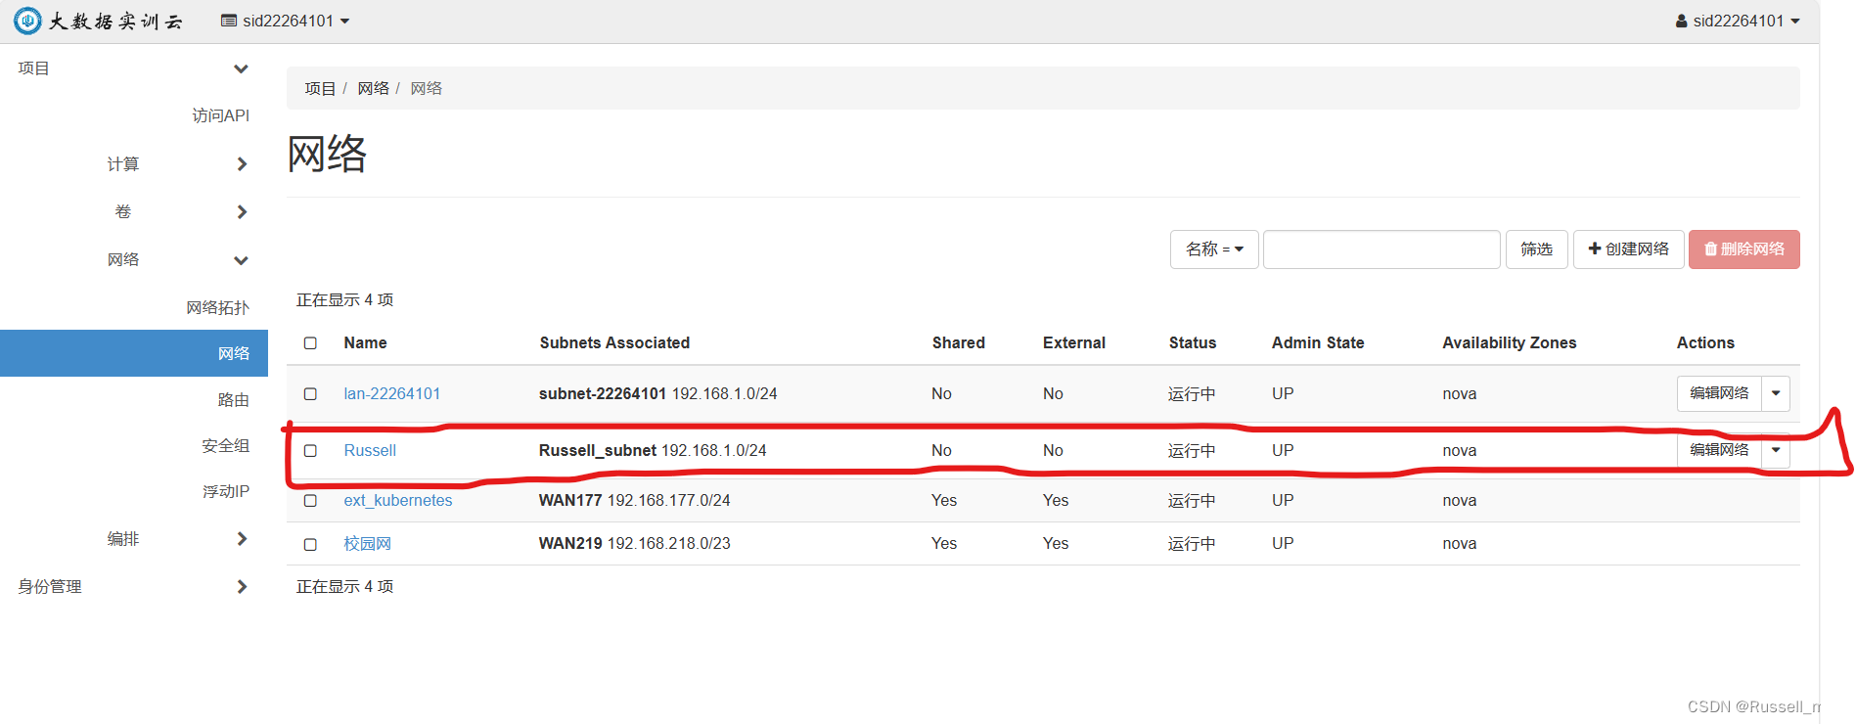Click the Status column header
The height and width of the screenshot is (724, 1856).
1192,342
